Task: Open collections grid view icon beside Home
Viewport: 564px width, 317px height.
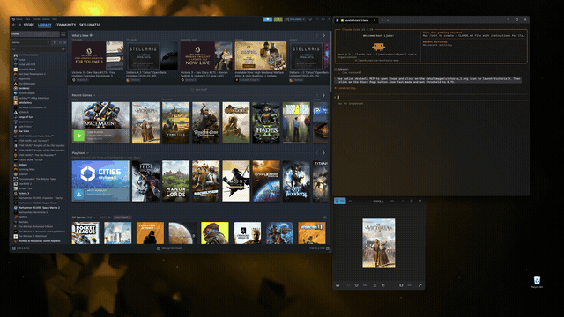Action: [63, 33]
